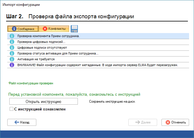Select message 'Активация не требуется'
Viewport: 194px width, 138px height.
pyautogui.click(x=98, y=59)
